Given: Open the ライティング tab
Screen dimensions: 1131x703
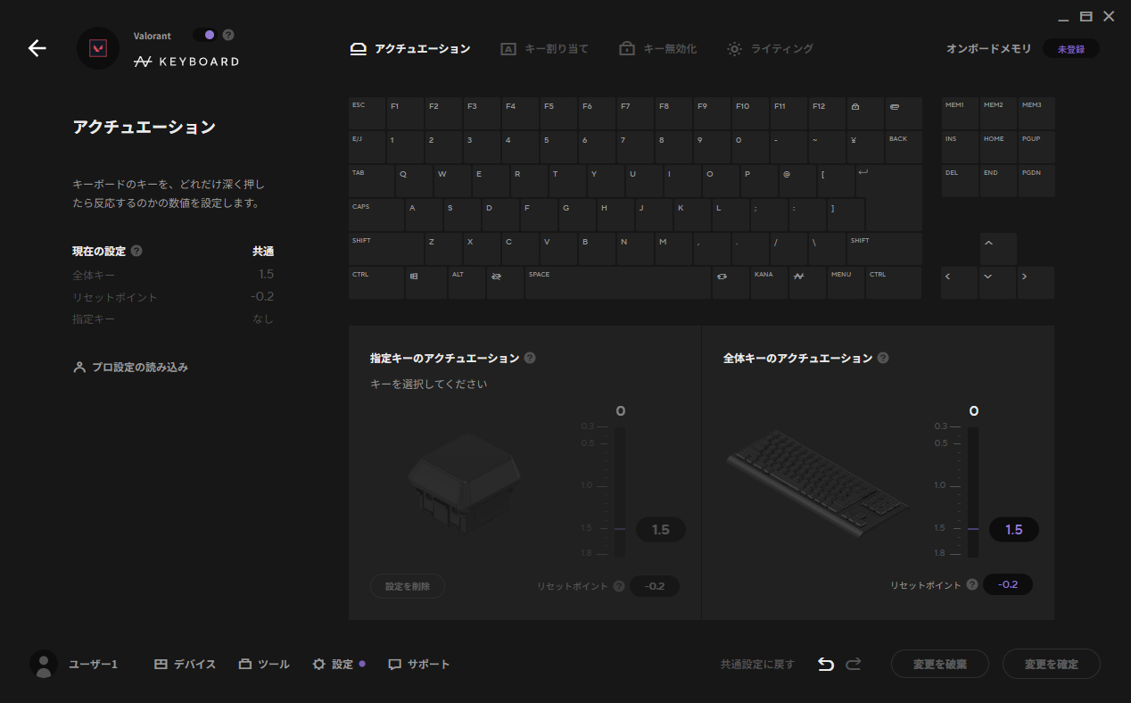Looking at the screenshot, I should [x=770, y=49].
